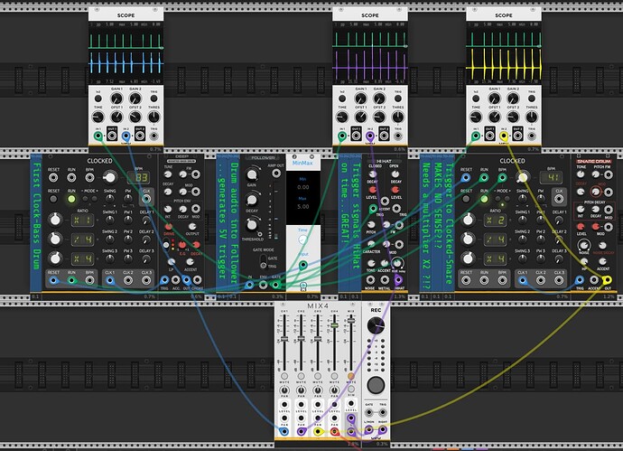Click the Hi Hat METAL output jack
The width and height of the screenshot is (623, 451).
[x=385, y=280]
